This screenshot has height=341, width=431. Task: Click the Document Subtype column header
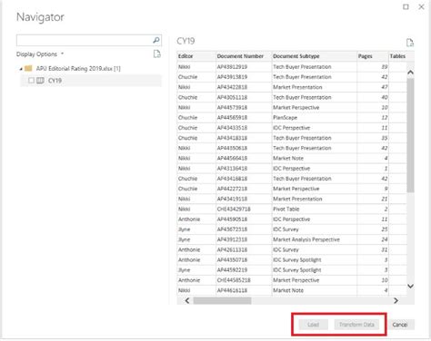pos(315,56)
